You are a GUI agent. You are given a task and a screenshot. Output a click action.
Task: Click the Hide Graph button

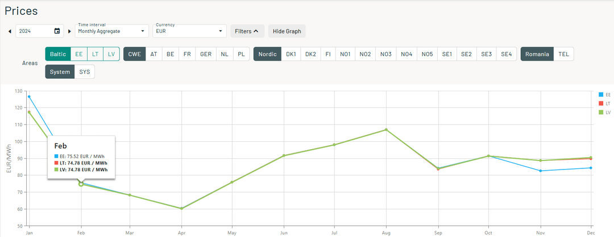(287, 31)
